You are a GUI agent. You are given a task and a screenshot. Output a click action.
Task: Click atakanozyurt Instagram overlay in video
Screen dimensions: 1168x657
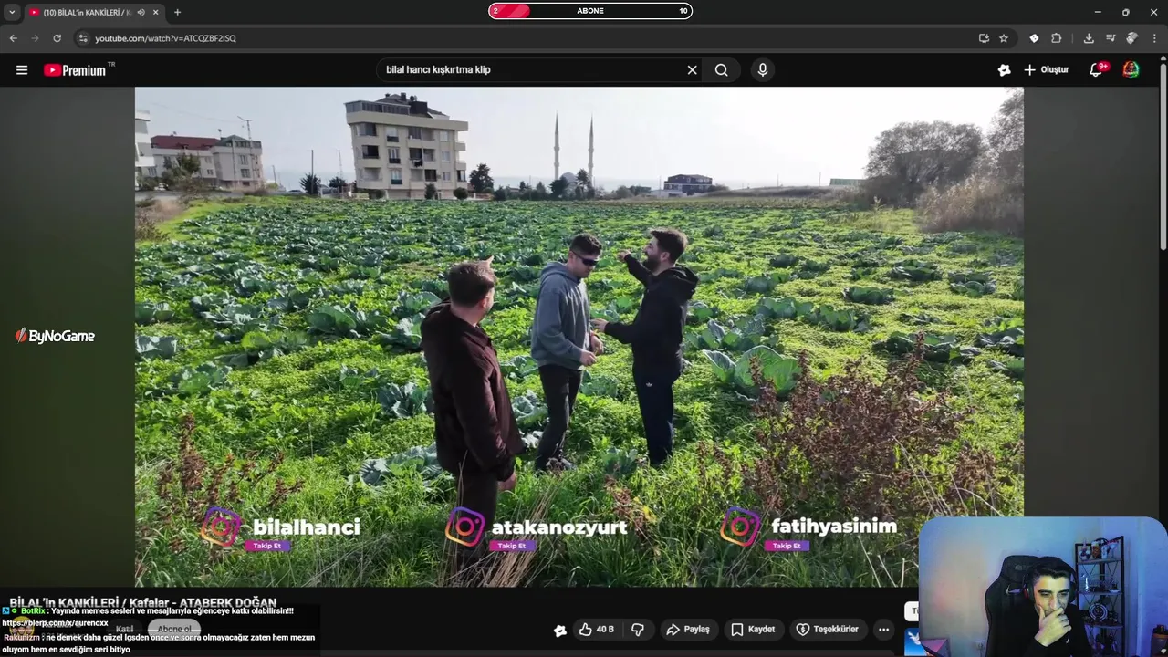(x=536, y=528)
